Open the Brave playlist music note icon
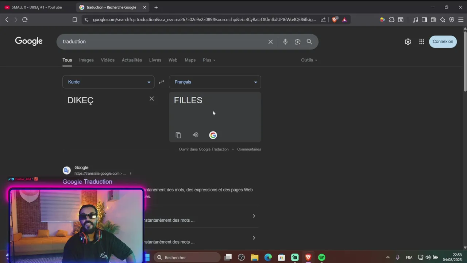 [415, 20]
